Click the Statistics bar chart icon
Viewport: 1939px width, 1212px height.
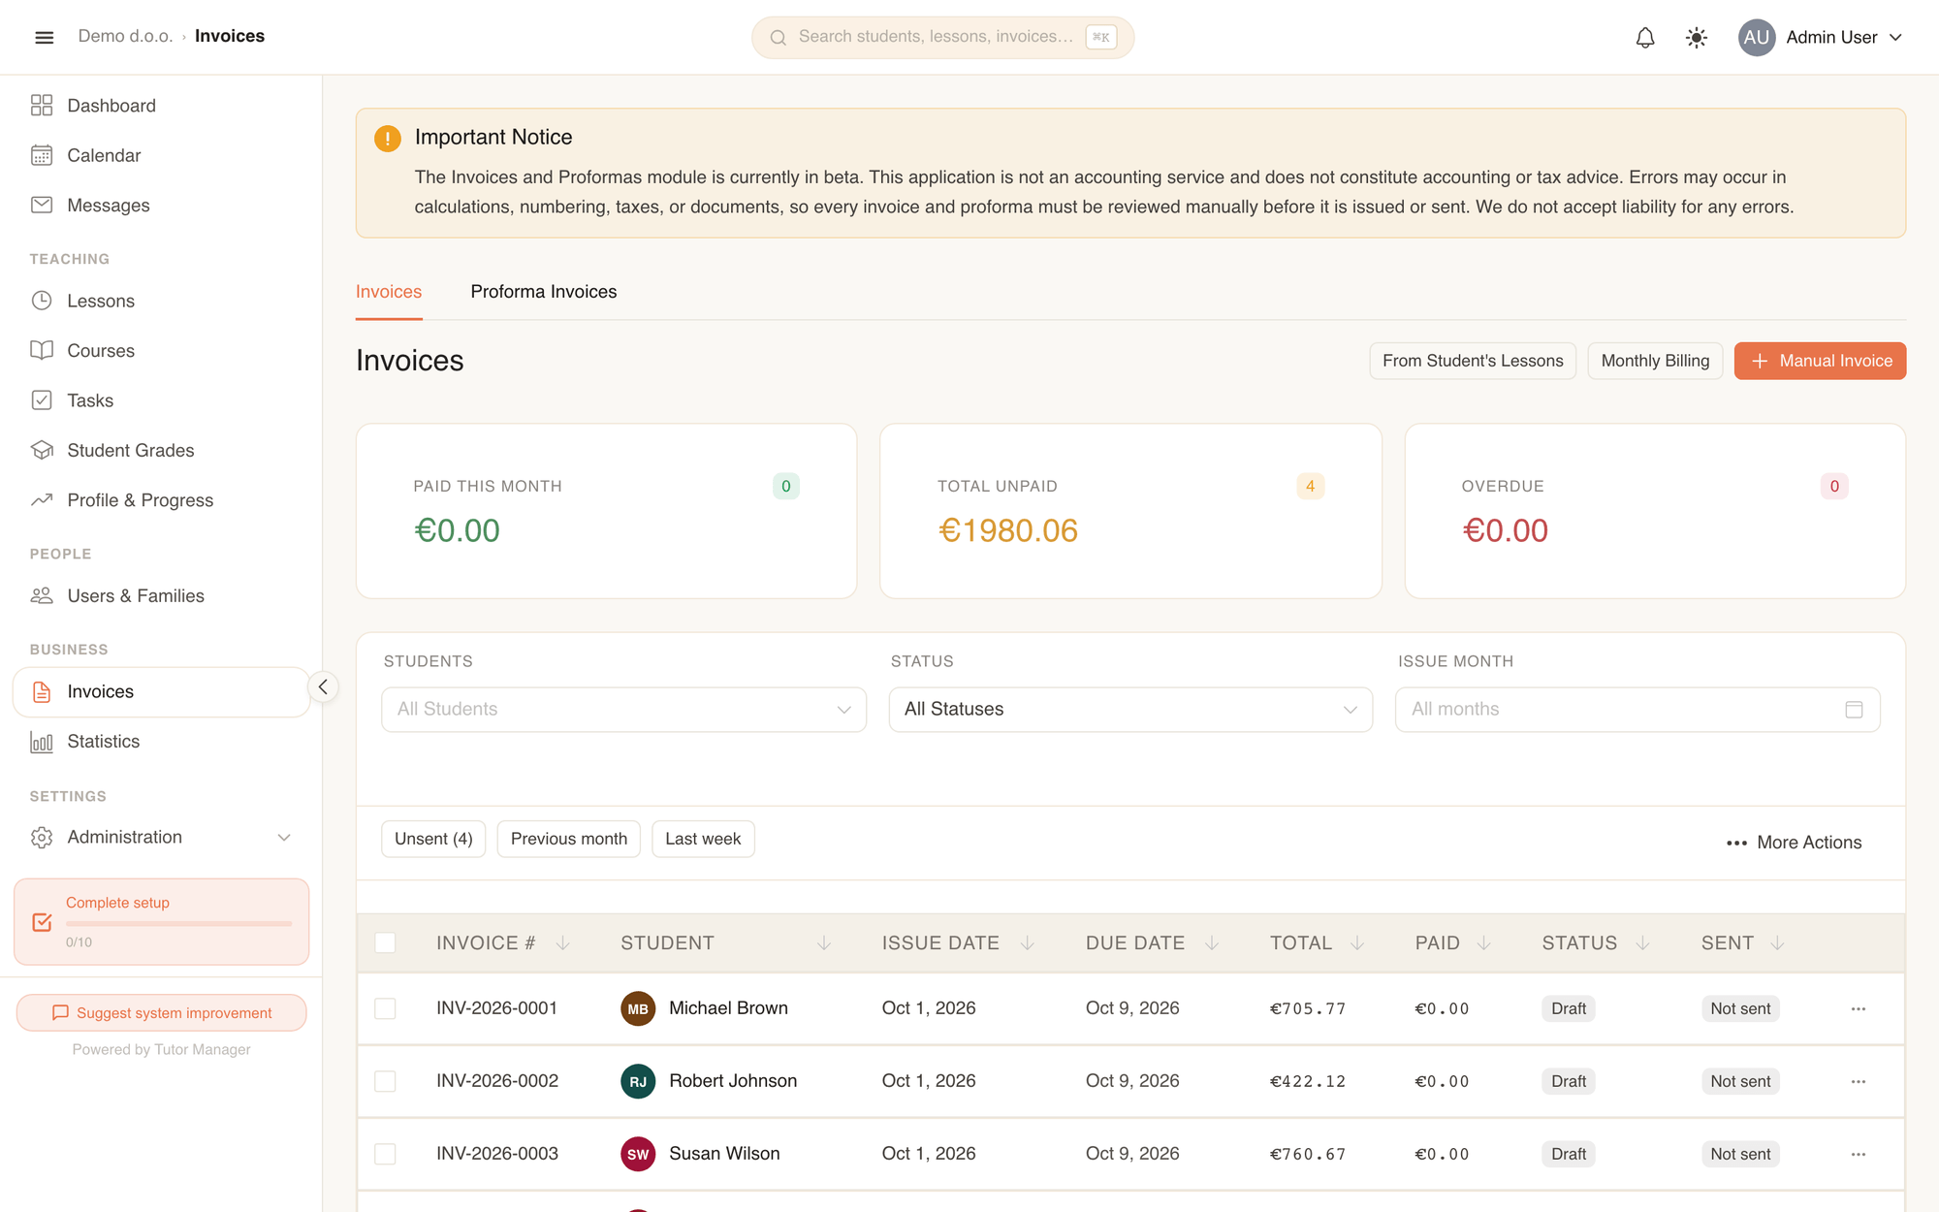click(42, 742)
